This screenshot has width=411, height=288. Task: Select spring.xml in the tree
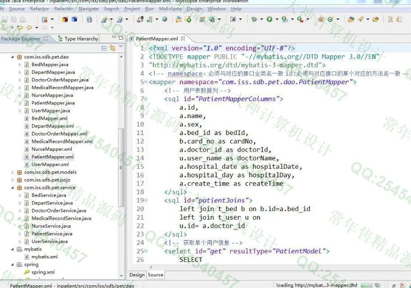tap(43, 272)
